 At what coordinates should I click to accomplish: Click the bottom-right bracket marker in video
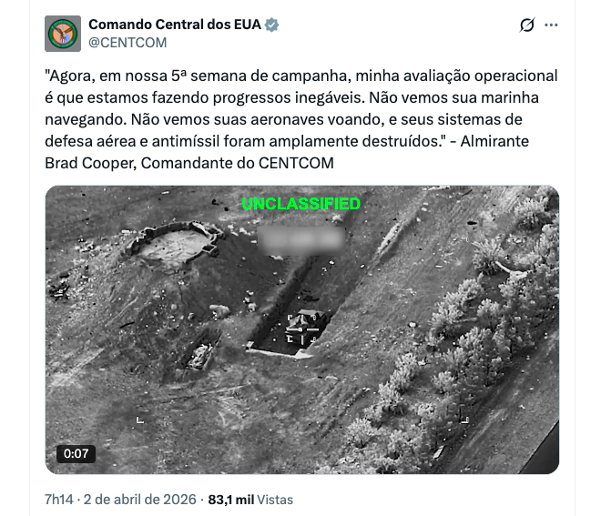tap(465, 420)
